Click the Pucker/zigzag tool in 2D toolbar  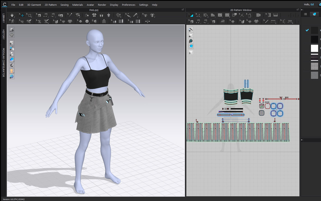click(290, 21)
